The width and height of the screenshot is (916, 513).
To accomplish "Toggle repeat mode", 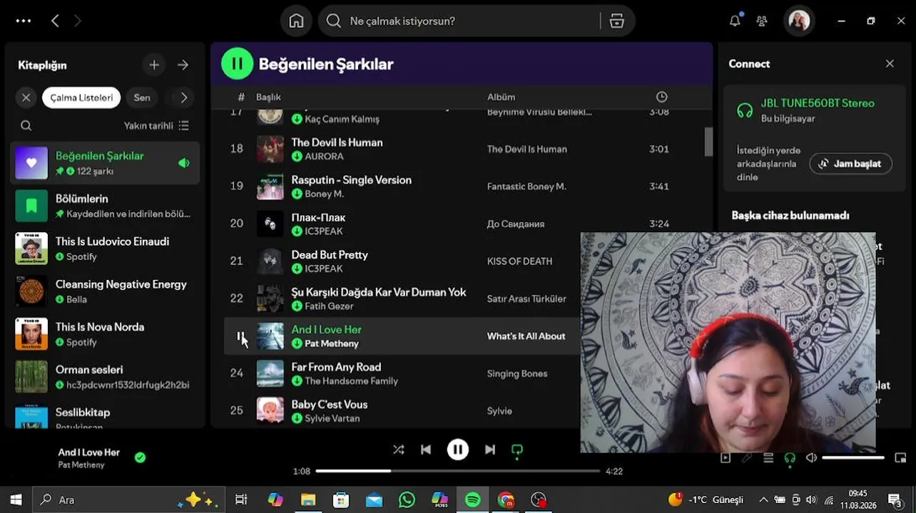I will pyautogui.click(x=517, y=450).
